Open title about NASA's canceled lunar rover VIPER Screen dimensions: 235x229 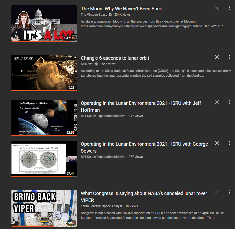[144, 197]
